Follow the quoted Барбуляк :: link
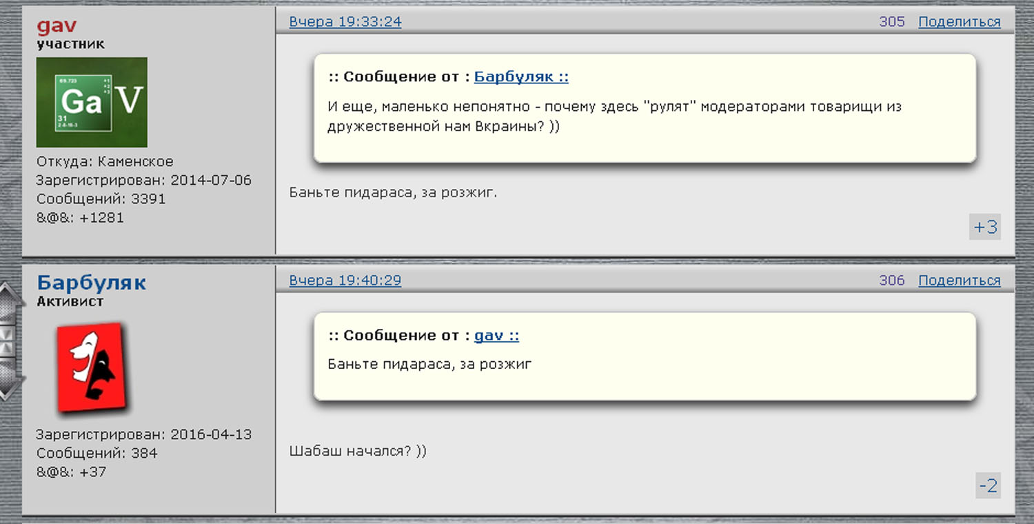The height and width of the screenshot is (524, 1034). point(521,77)
